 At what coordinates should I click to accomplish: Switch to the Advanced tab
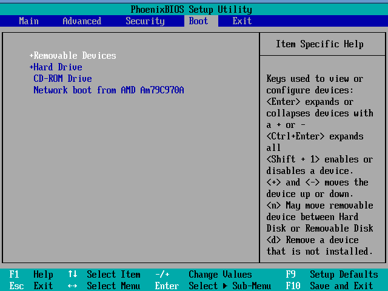pyautogui.click(x=82, y=21)
